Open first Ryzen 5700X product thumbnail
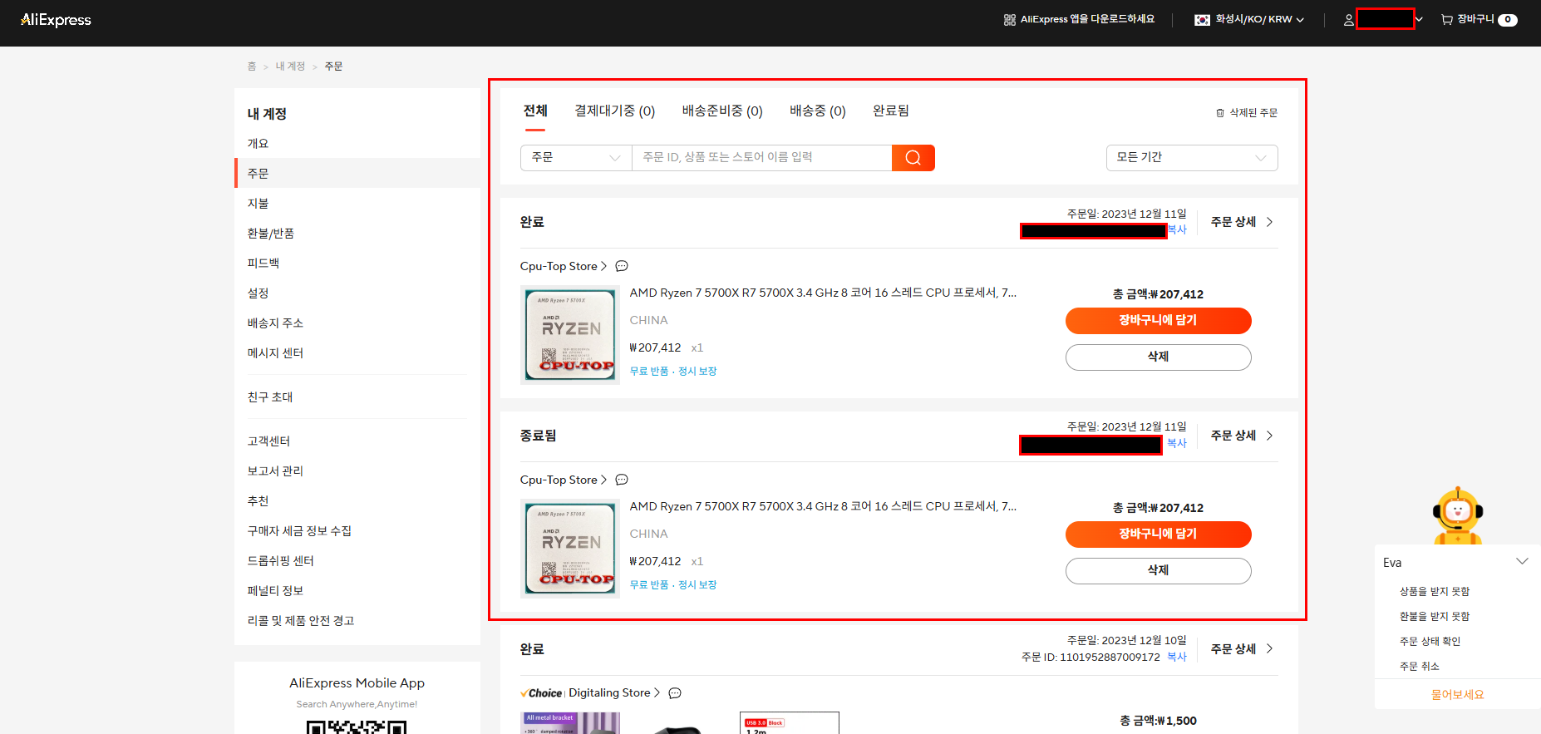Screen dimensions: 1541x734 click(x=570, y=335)
